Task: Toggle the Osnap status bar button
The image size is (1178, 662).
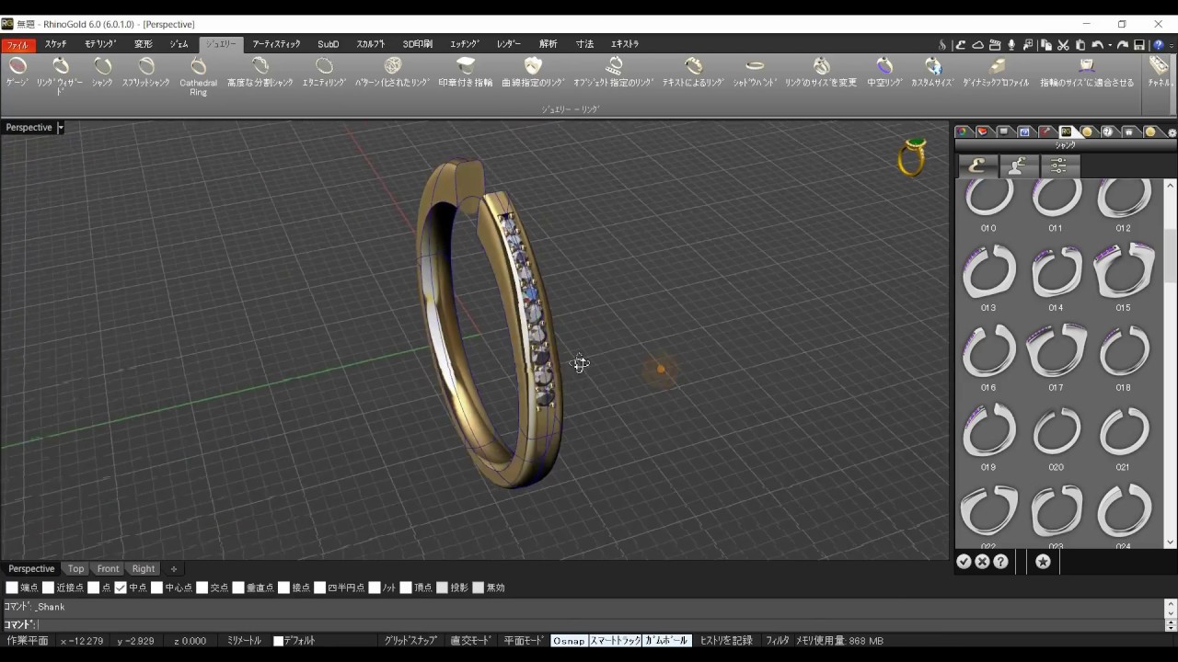Action: [x=569, y=641]
